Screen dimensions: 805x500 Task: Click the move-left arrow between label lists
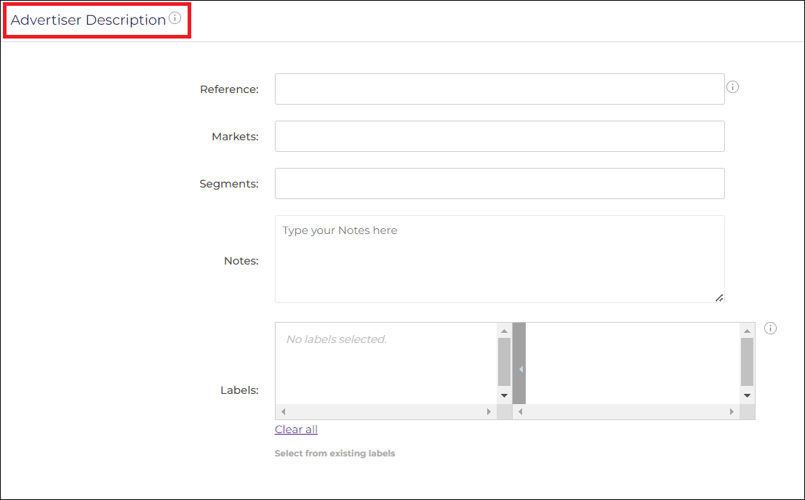tap(519, 368)
